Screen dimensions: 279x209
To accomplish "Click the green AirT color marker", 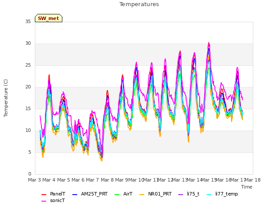I will (x=117, y=195).
